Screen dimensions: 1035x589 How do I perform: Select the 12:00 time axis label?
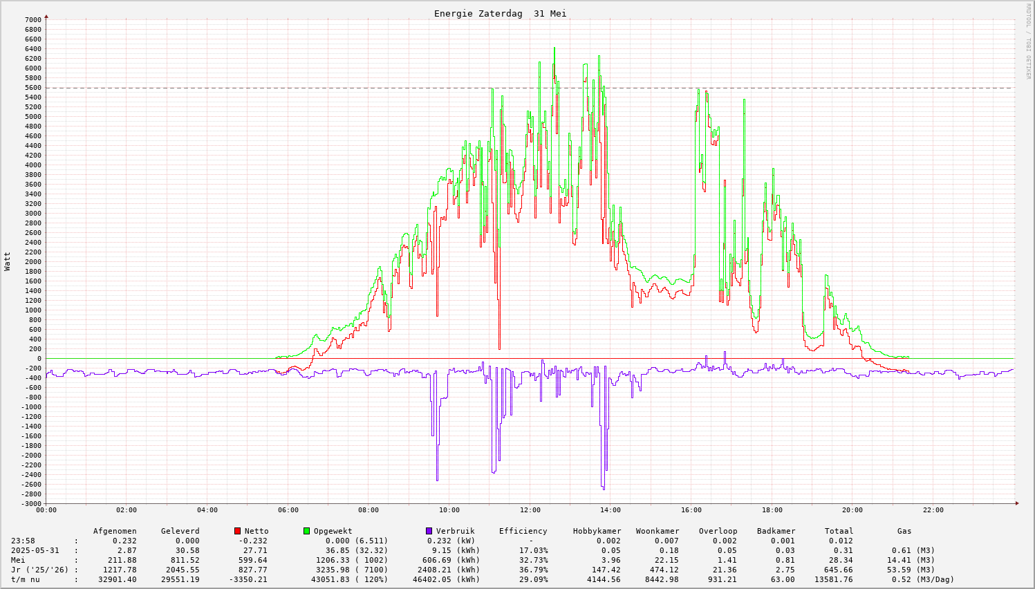530,510
